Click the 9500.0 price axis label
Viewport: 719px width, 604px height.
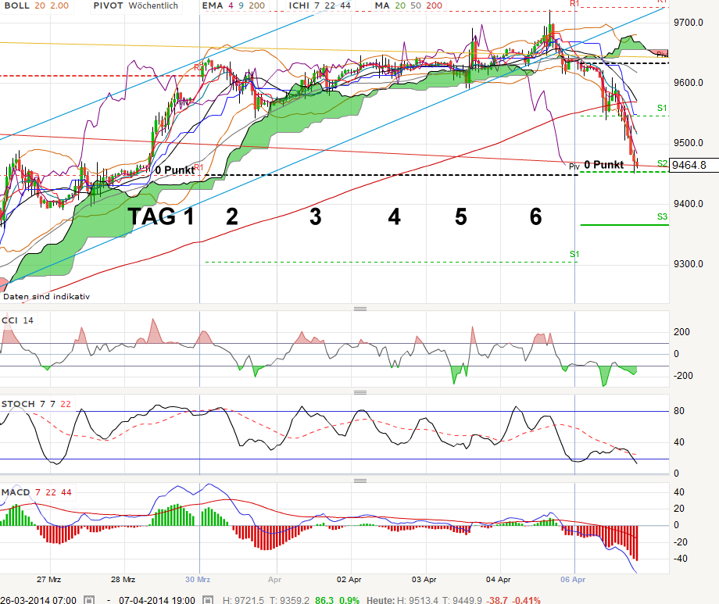point(689,143)
